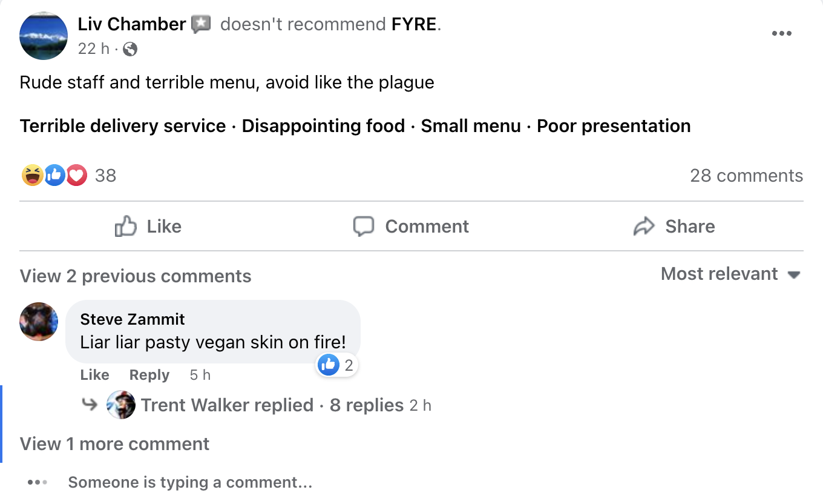Expand View 2 previous comments
The image size is (823, 504).
pos(136,276)
